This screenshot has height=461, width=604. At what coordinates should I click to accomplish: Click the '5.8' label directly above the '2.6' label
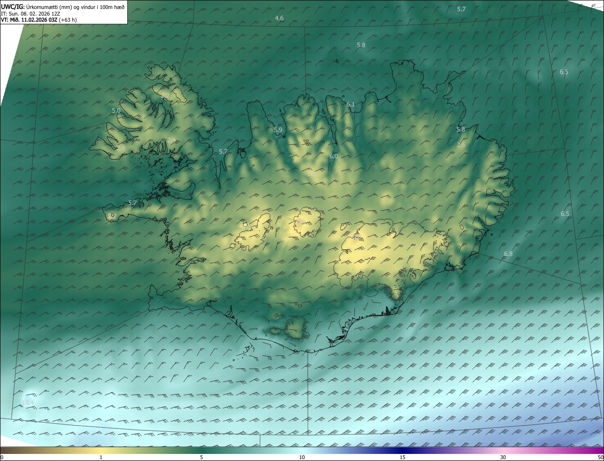[461, 129]
